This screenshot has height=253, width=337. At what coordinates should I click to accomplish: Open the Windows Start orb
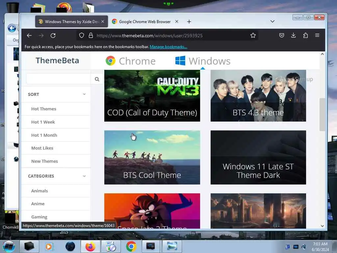pos(9,246)
